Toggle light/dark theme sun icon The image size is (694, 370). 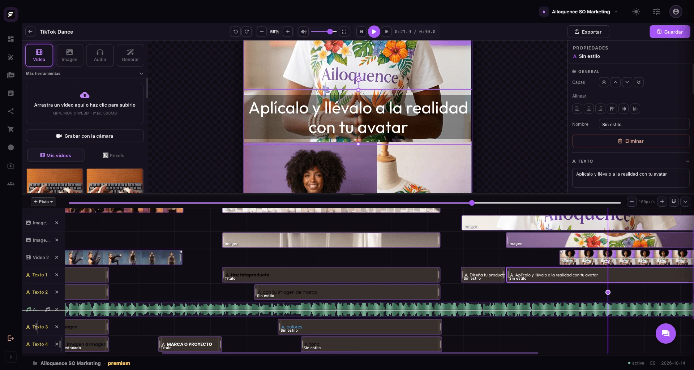pyautogui.click(x=636, y=12)
